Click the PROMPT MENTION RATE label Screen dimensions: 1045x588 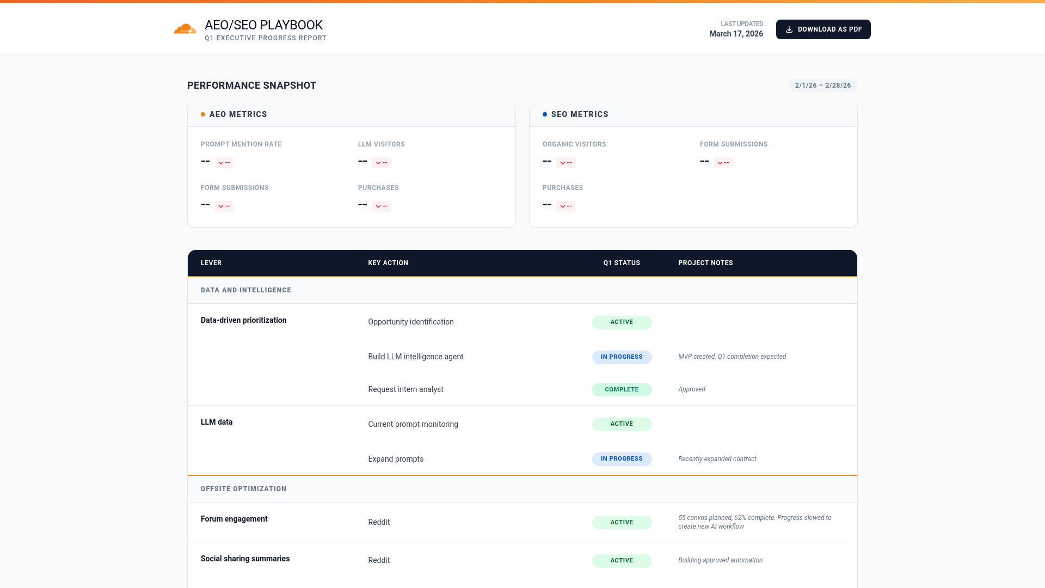tap(241, 144)
